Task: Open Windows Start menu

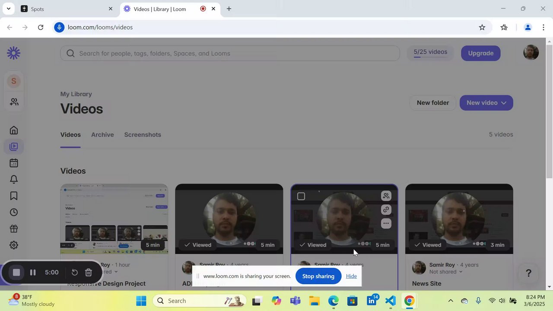Action: (141, 301)
